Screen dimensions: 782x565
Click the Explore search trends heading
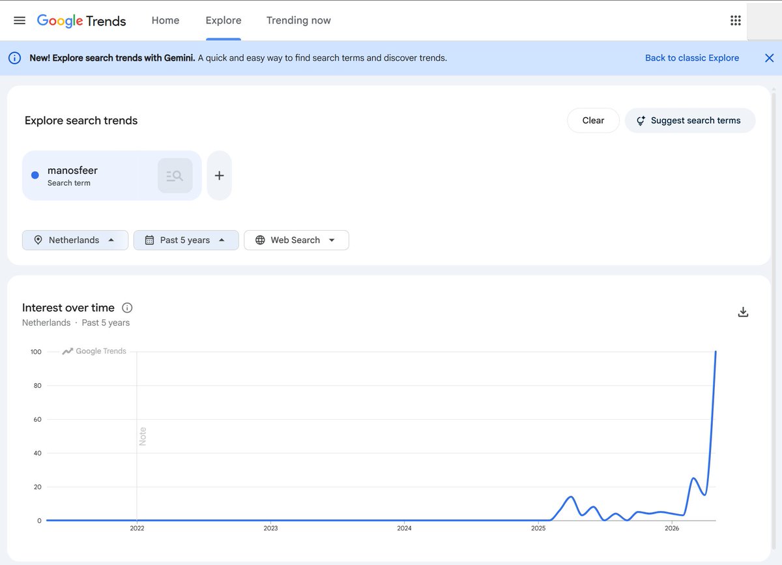point(81,121)
